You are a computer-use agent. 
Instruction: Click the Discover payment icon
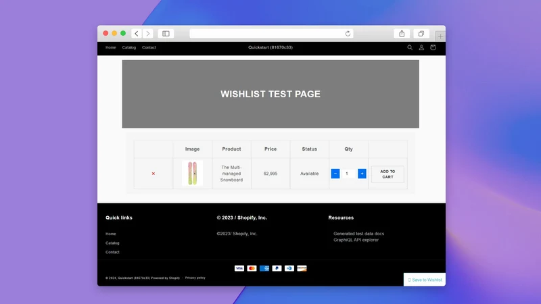302,268
